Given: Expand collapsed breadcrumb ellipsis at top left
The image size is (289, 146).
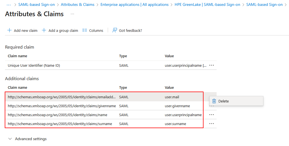Looking at the screenshot, I should pyautogui.click(x=8, y=5).
